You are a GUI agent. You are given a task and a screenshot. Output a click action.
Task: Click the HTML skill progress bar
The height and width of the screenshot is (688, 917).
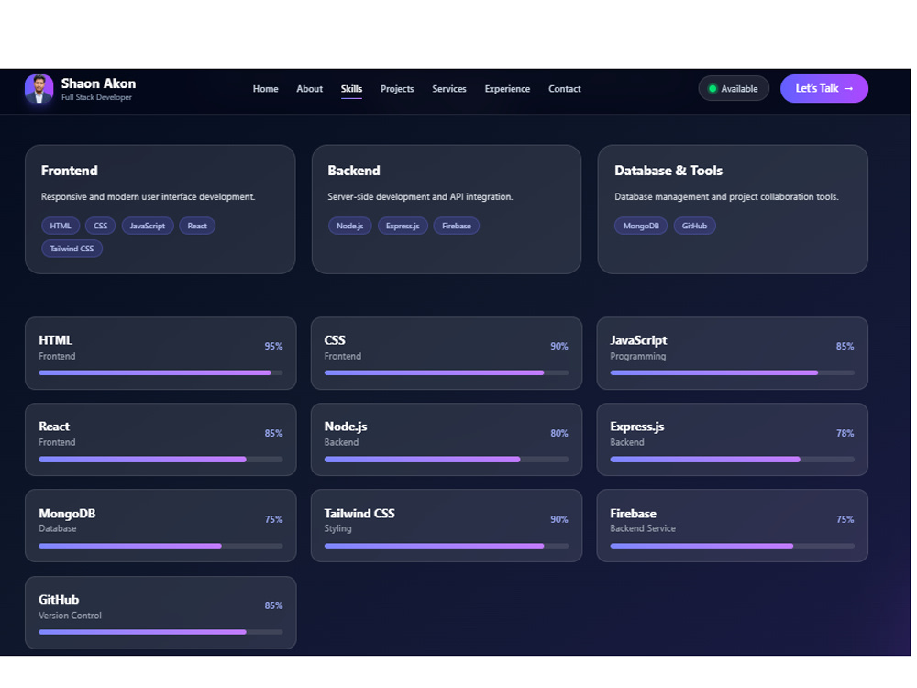(160, 372)
